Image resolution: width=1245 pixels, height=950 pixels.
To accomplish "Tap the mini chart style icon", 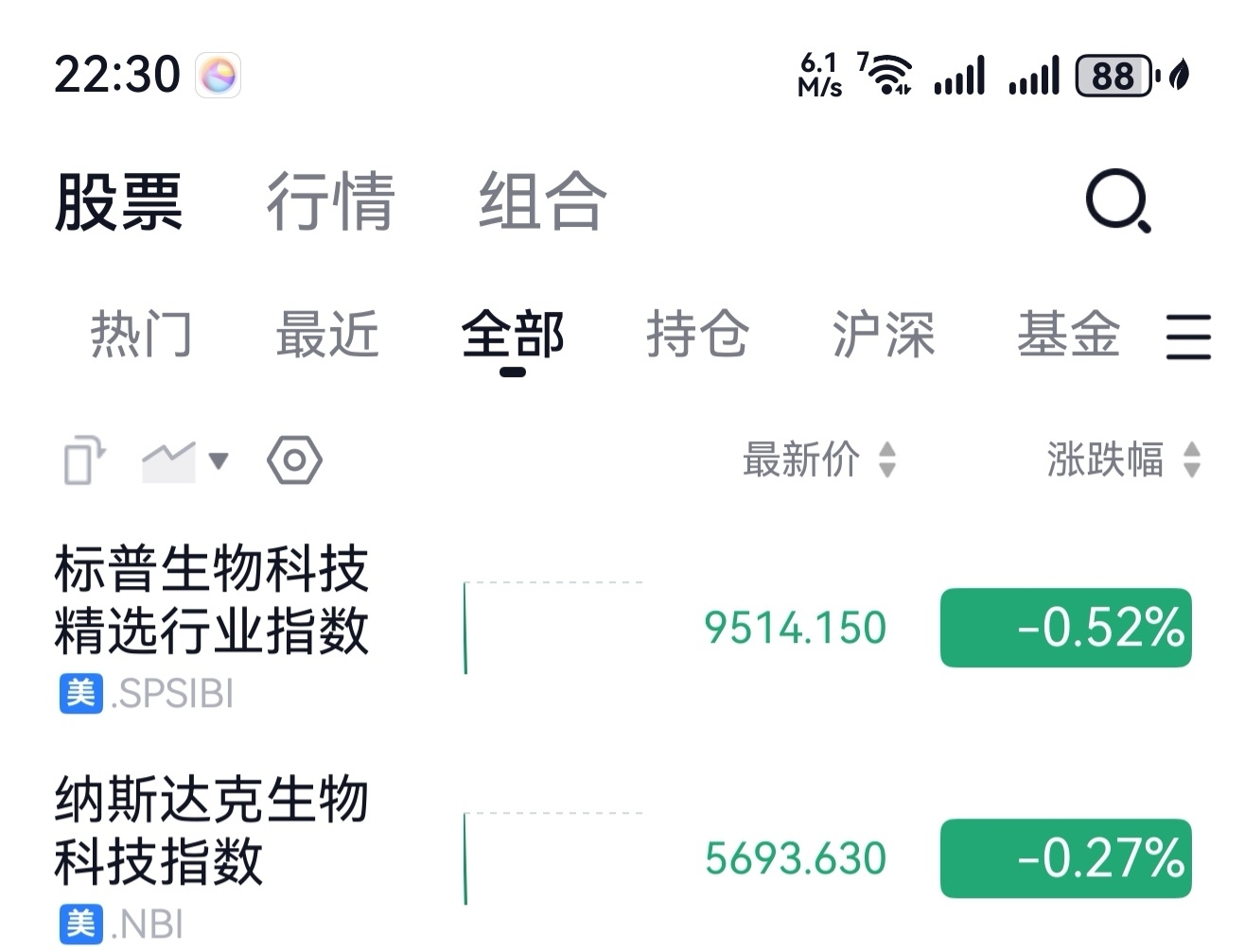I will [x=167, y=461].
